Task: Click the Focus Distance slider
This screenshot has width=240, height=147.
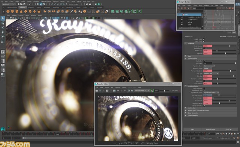Action: pyautogui.click(x=224, y=84)
